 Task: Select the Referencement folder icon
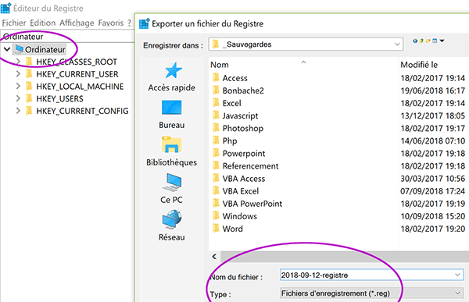click(216, 165)
